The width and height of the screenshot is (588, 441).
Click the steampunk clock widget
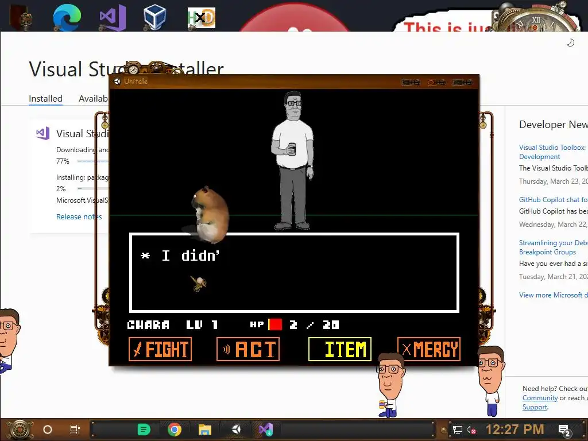point(536,19)
